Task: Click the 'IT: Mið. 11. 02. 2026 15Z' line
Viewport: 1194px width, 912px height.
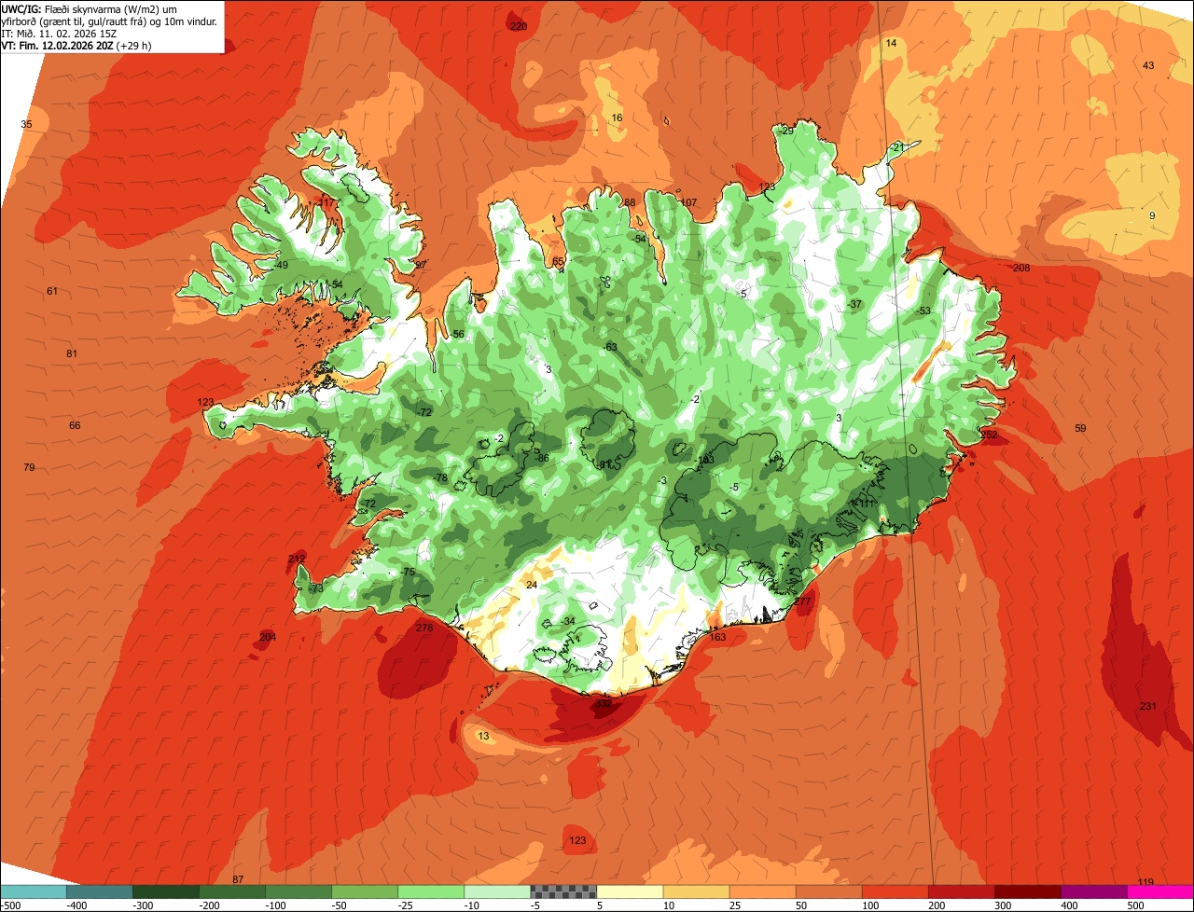Action: [59, 33]
